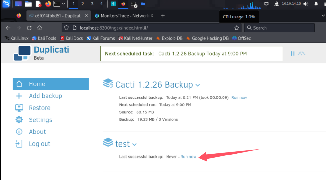Close the MonitorsThree tab
The width and height of the screenshot is (326, 180).
pyautogui.click(x=152, y=16)
